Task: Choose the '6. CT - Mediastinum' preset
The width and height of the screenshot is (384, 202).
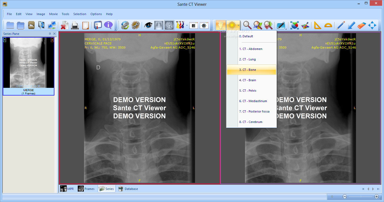Action: tap(251, 101)
